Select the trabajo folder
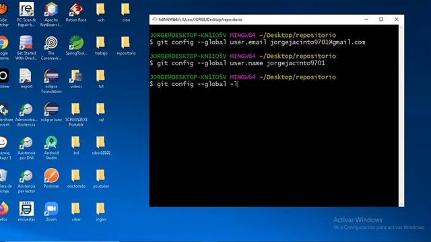The width and height of the screenshot is (431, 242). click(101, 46)
